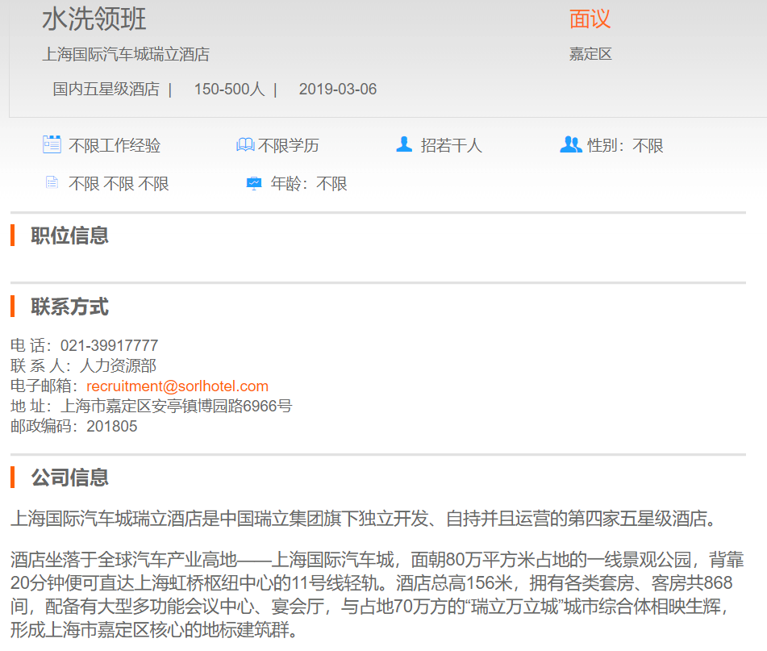Click the 职位信息 section heading
Image resolution: width=767 pixels, height=651 pixels.
(x=69, y=236)
